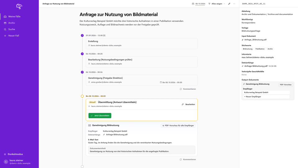
Task: Open the Anfrage_Bildnutzung.pdf input document
Action: click(x=255, y=40)
